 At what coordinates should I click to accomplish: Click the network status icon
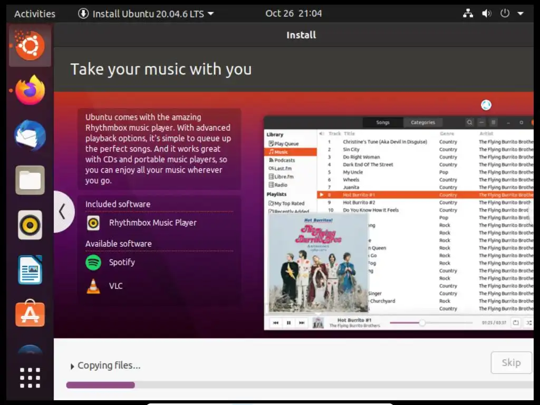coord(468,13)
